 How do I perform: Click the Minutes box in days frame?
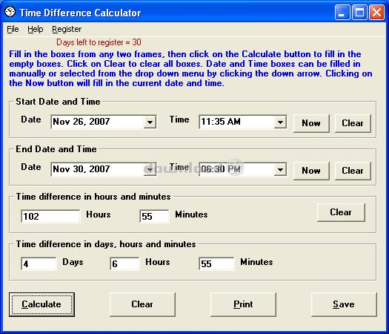click(216, 263)
